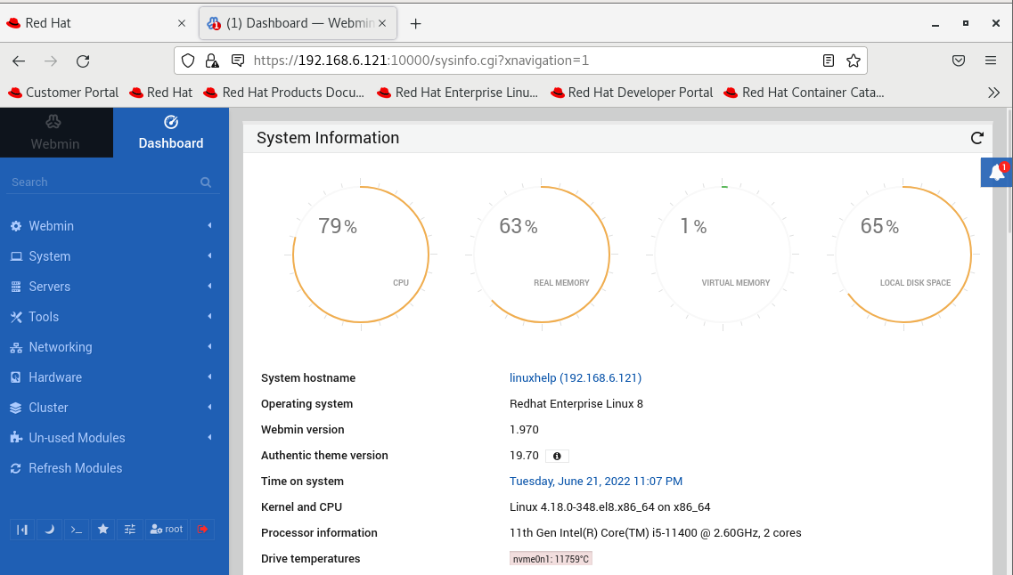Open favorites with the star icon
Image resolution: width=1013 pixels, height=575 pixels.
click(102, 530)
